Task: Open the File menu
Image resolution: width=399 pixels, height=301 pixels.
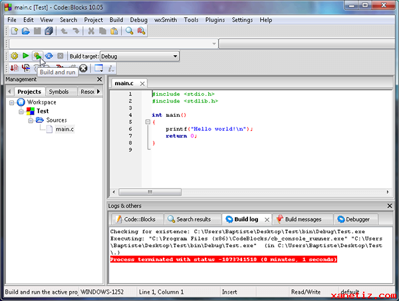Action: coord(12,20)
